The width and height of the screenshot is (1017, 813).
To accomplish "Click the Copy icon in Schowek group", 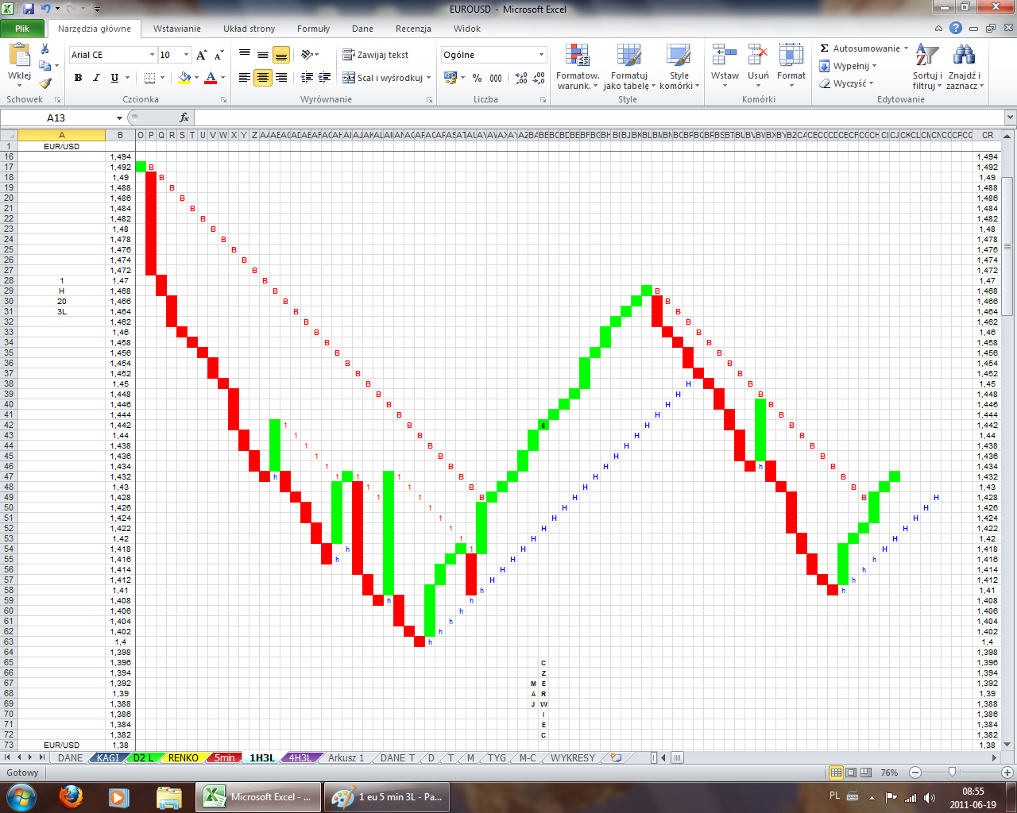I will [45, 66].
